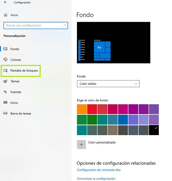Switch to Temas settings page
This screenshot has width=172, height=181.
pos(15,81)
